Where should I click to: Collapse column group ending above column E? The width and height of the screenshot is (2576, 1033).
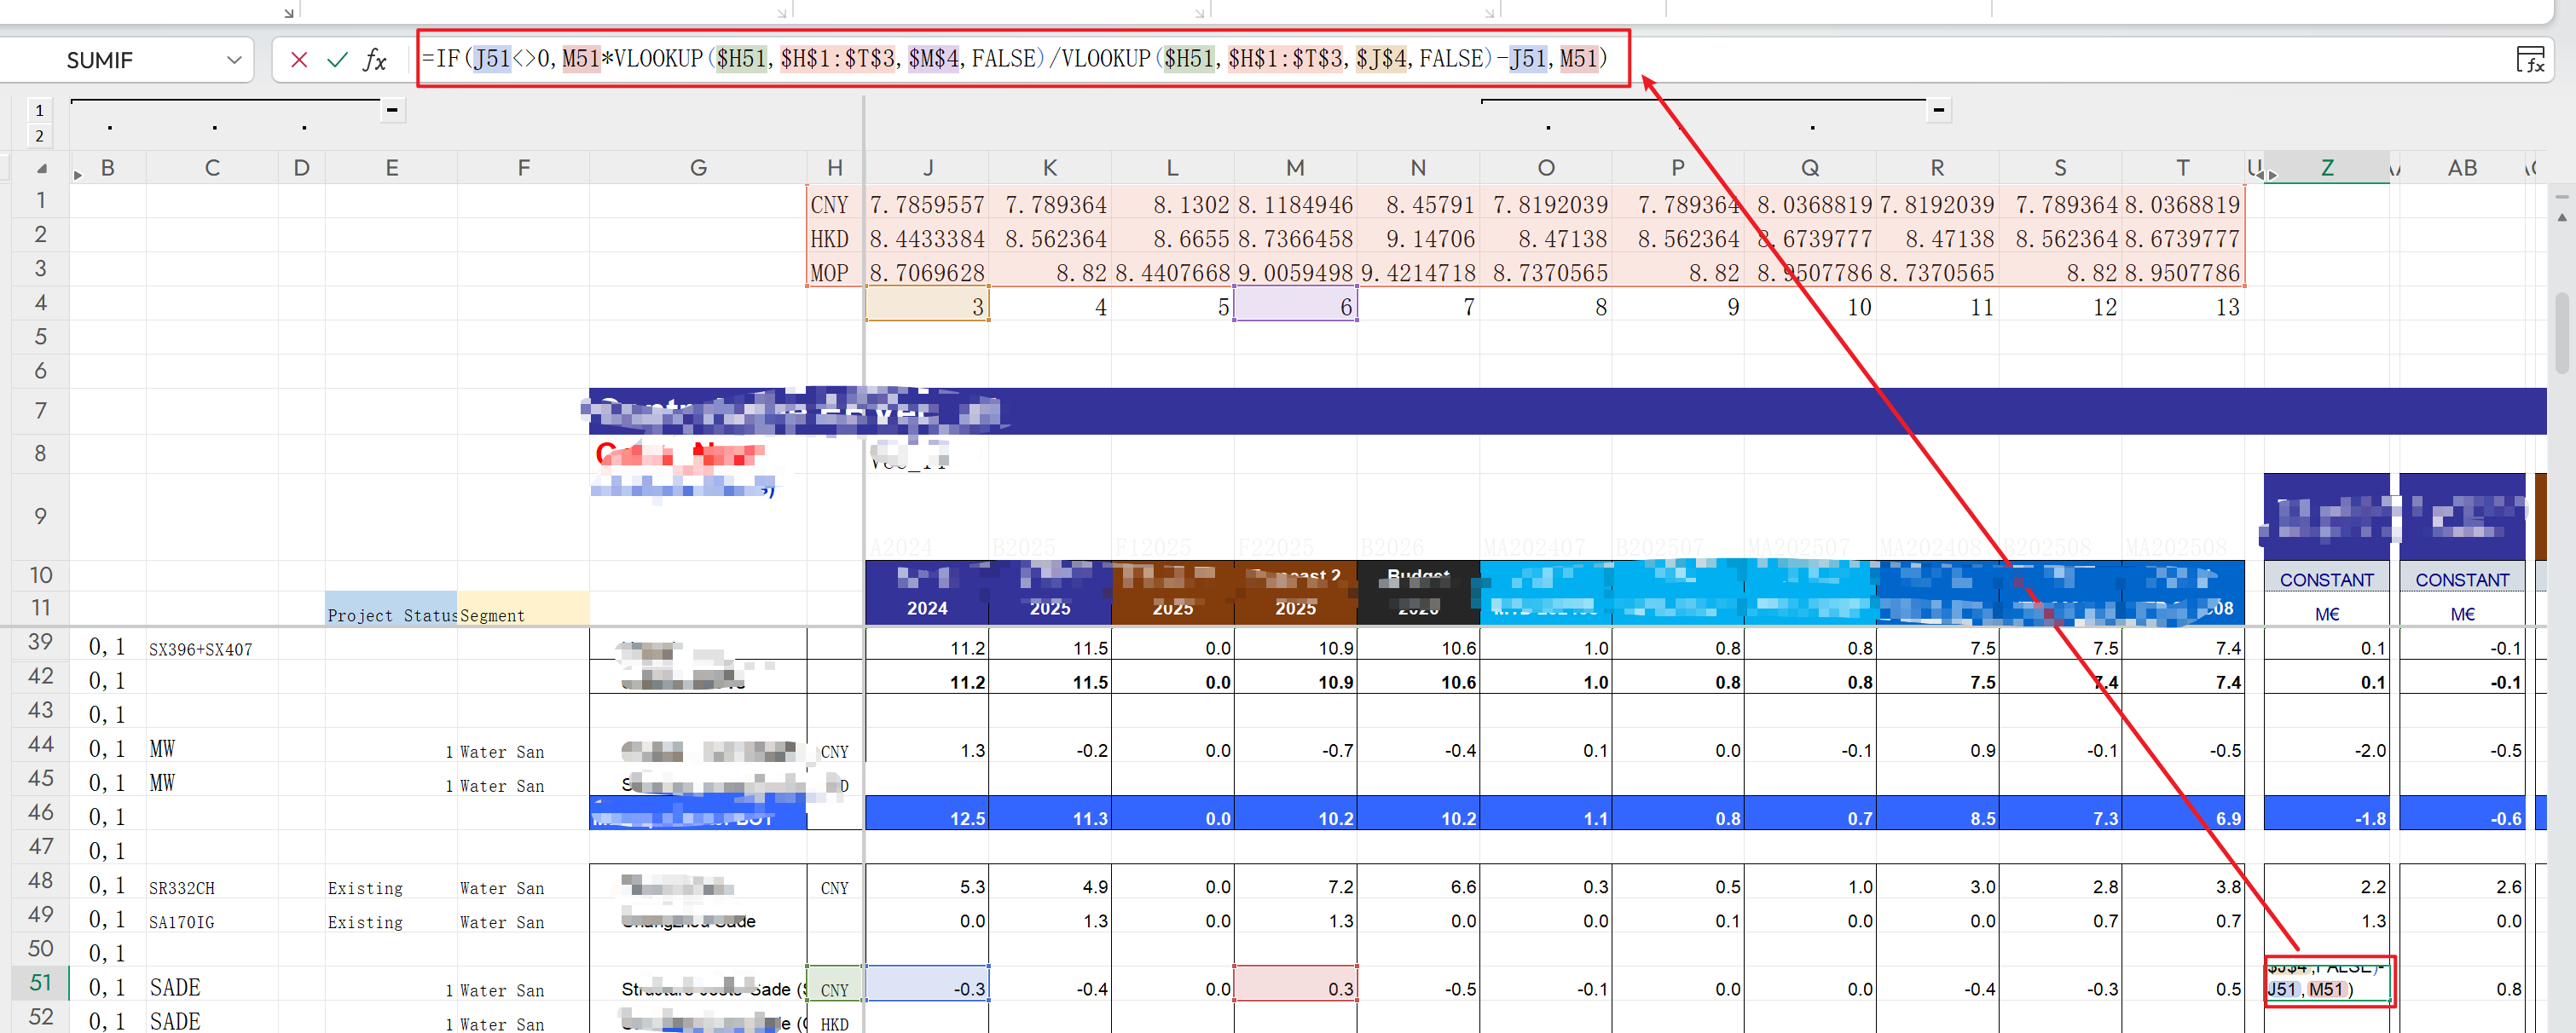(393, 110)
